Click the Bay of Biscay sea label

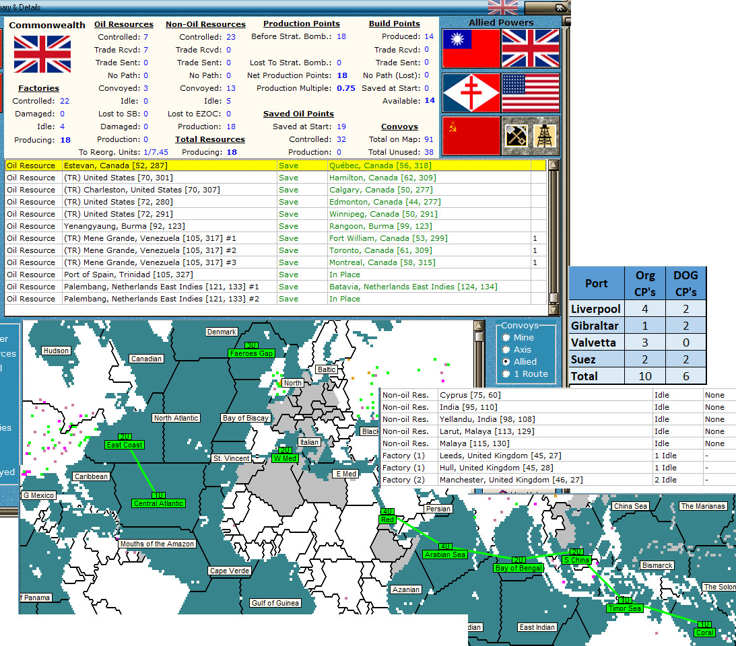tap(246, 418)
